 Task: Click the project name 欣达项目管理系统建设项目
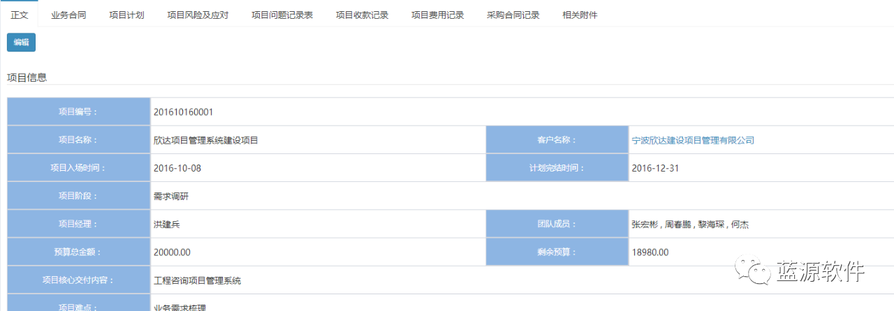tap(205, 140)
